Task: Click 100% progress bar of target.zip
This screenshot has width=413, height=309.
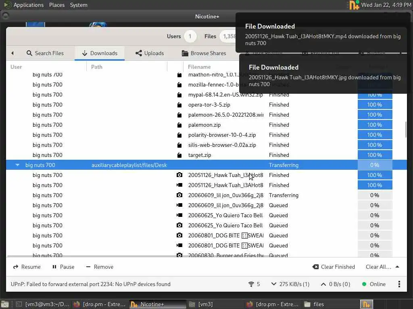Action: point(375,155)
